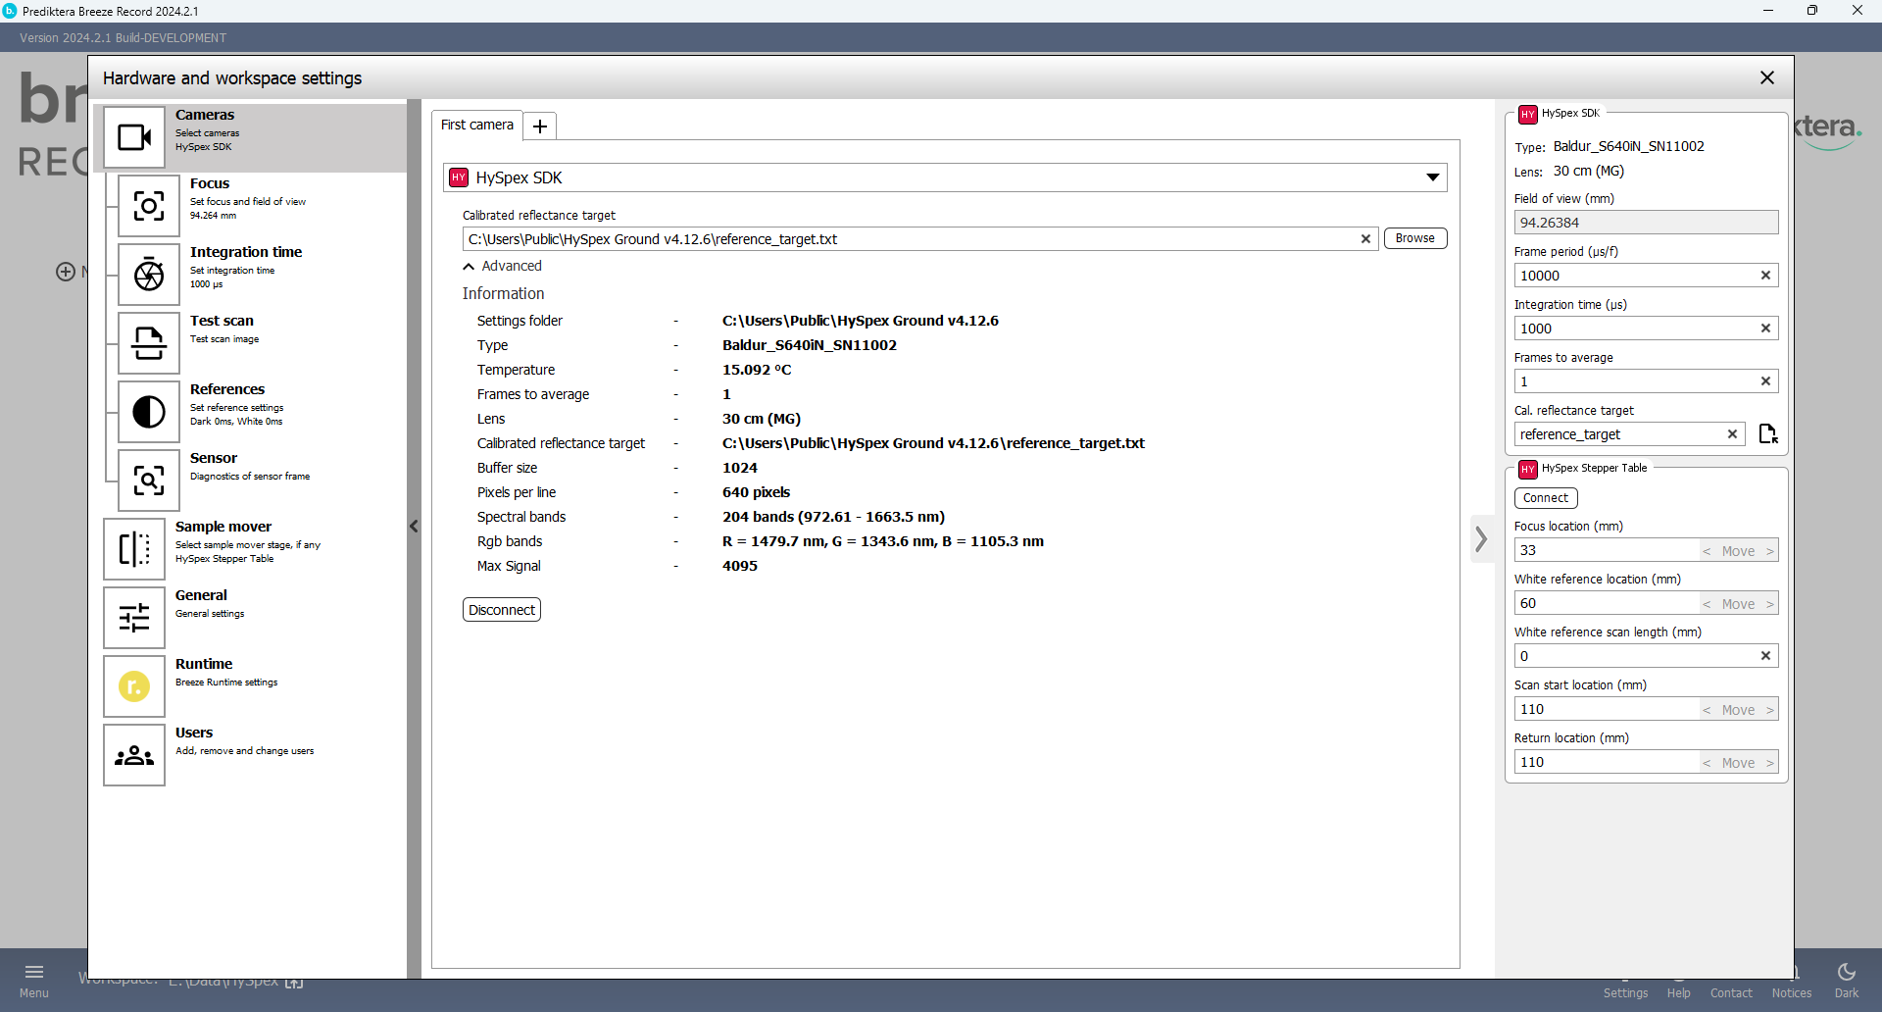Image resolution: width=1882 pixels, height=1012 pixels.
Task: Open the Sensor diagnostics icon
Action: tap(149, 481)
